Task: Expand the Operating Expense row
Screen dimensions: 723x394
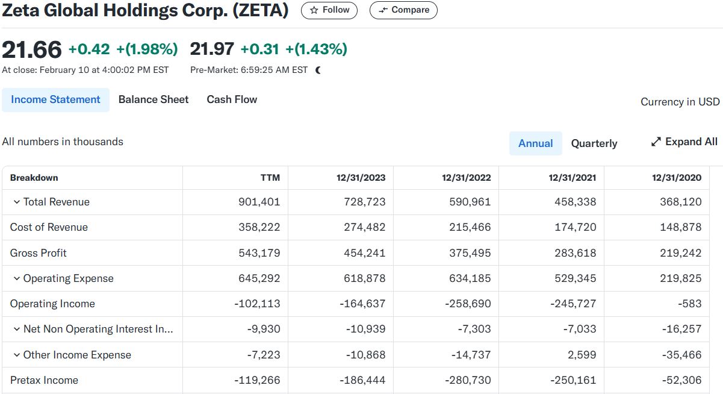Action: [16, 278]
